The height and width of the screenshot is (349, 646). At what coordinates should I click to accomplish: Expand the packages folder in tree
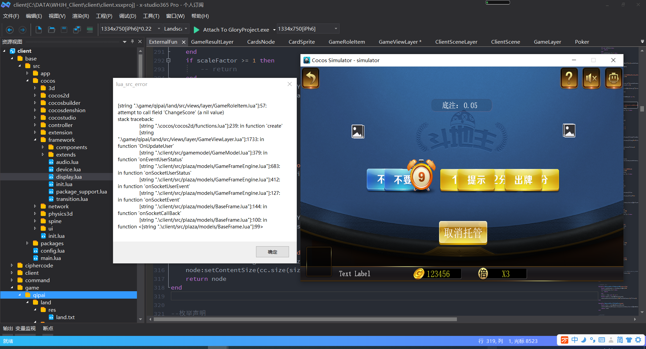[27, 244]
